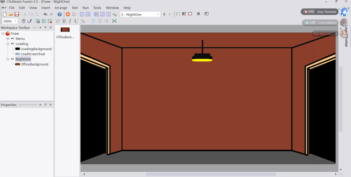Collapse the Fnaw root node
351x177 pixels.
click(3, 34)
